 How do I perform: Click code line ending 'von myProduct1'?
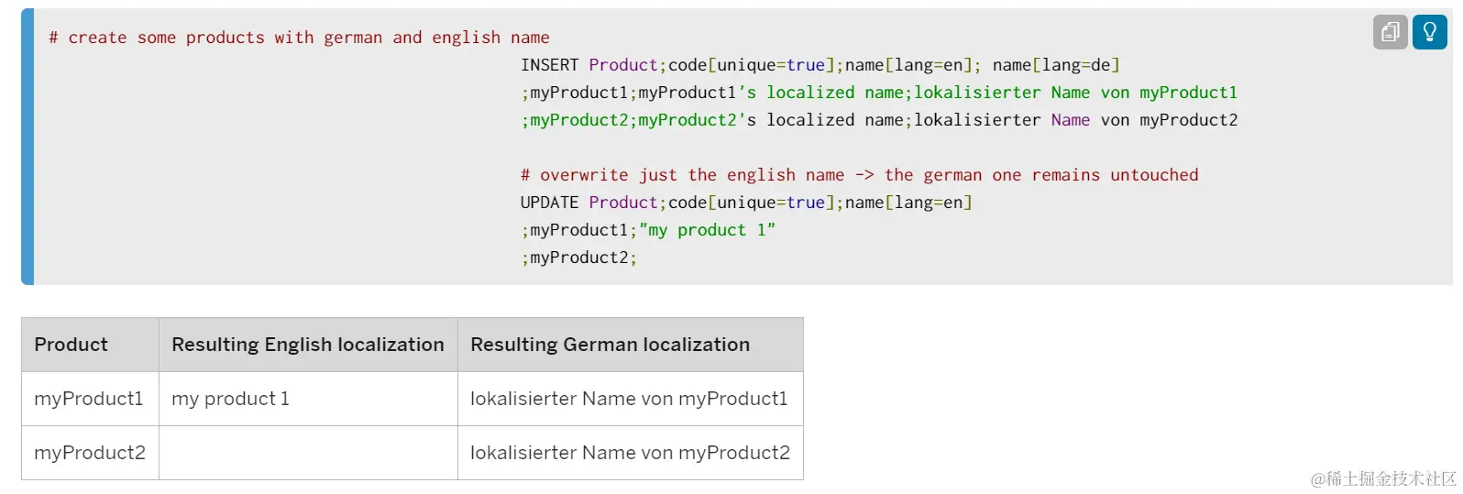pyautogui.click(x=879, y=93)
